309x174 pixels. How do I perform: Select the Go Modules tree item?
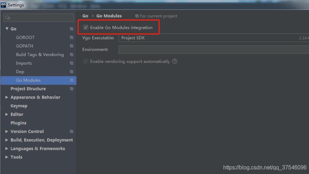pyautogui.click(x=28, y=80)
